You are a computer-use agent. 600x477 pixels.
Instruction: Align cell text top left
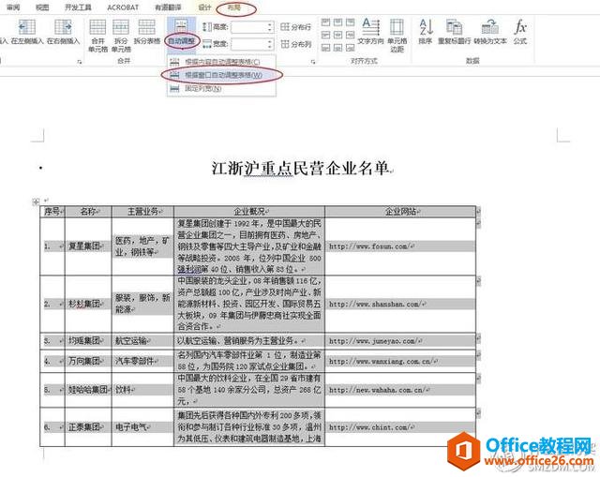(325, 22)
